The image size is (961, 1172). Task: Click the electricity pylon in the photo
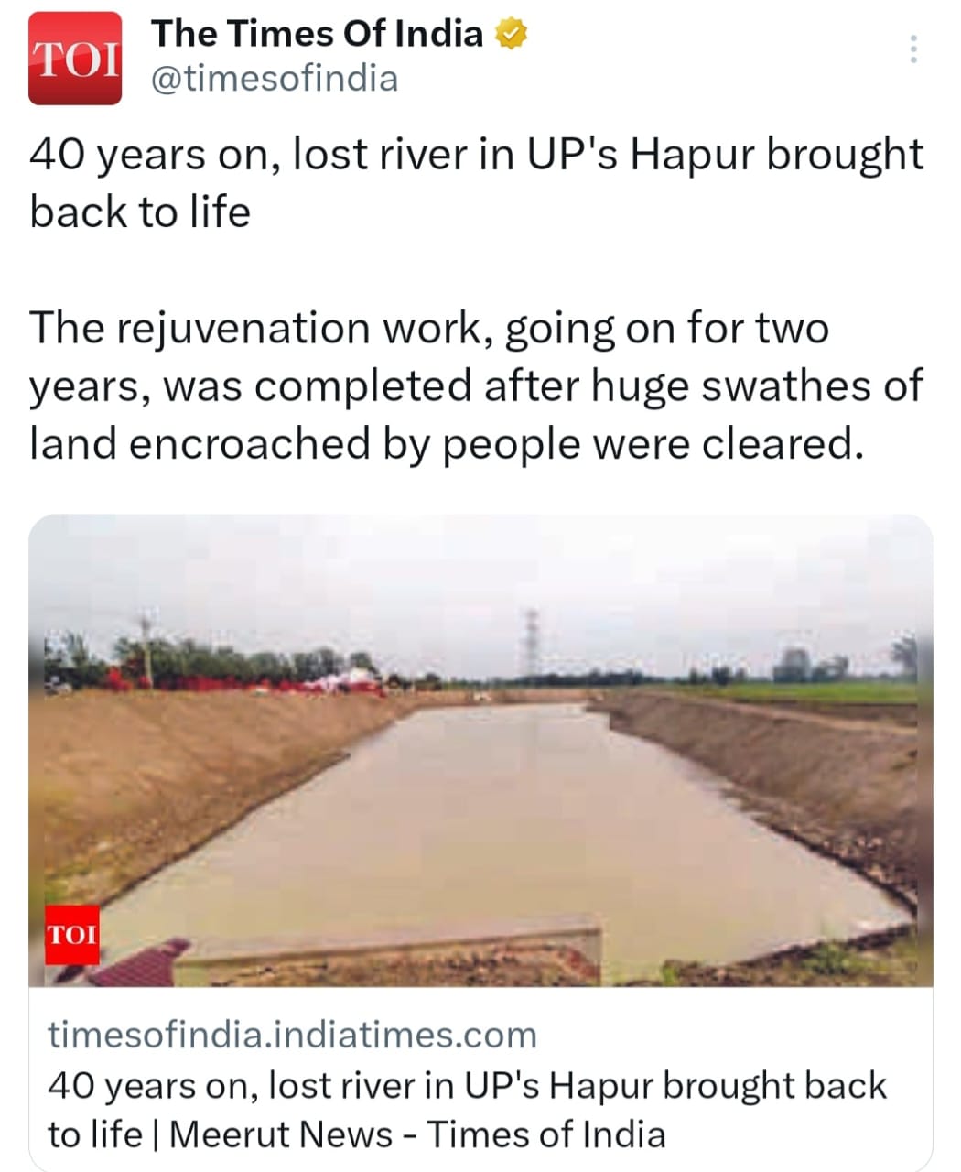click(532, 642)
